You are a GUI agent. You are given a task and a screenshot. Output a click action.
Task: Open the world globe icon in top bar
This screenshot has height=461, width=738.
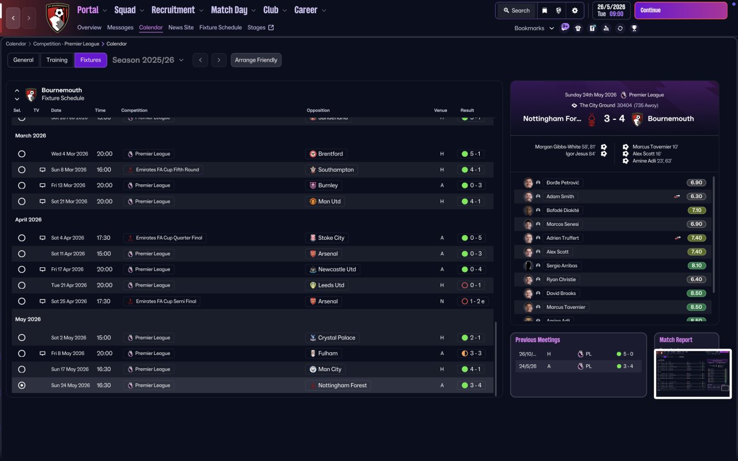[559, 10]
